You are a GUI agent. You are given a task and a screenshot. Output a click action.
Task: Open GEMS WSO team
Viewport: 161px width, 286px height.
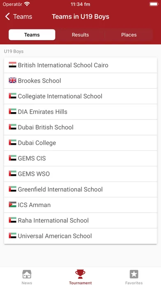pos(80,174)
